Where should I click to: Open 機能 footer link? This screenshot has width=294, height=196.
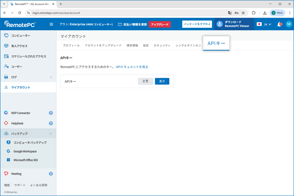click(x=7, y=185)
